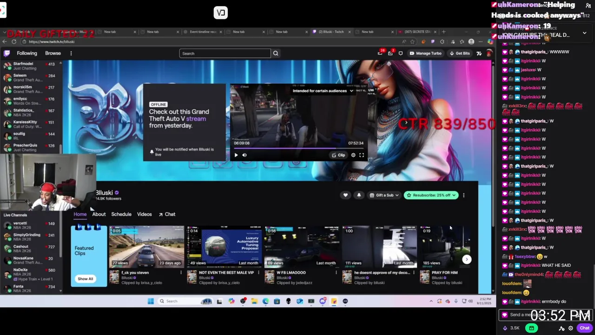Play the offline preview video
Viewport: 595px width, 335px height.
point(236,155)
